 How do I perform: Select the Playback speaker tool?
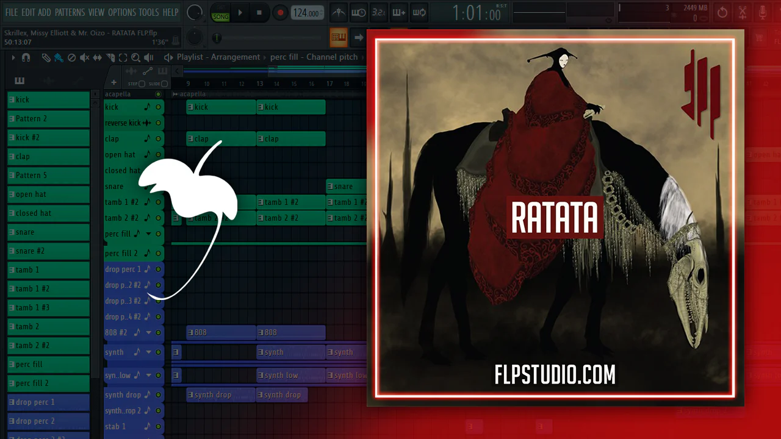(149, 57)
